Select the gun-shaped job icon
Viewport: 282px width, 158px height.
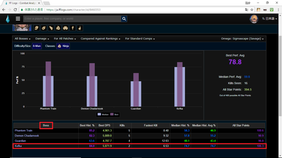click(x=51, y=28)
